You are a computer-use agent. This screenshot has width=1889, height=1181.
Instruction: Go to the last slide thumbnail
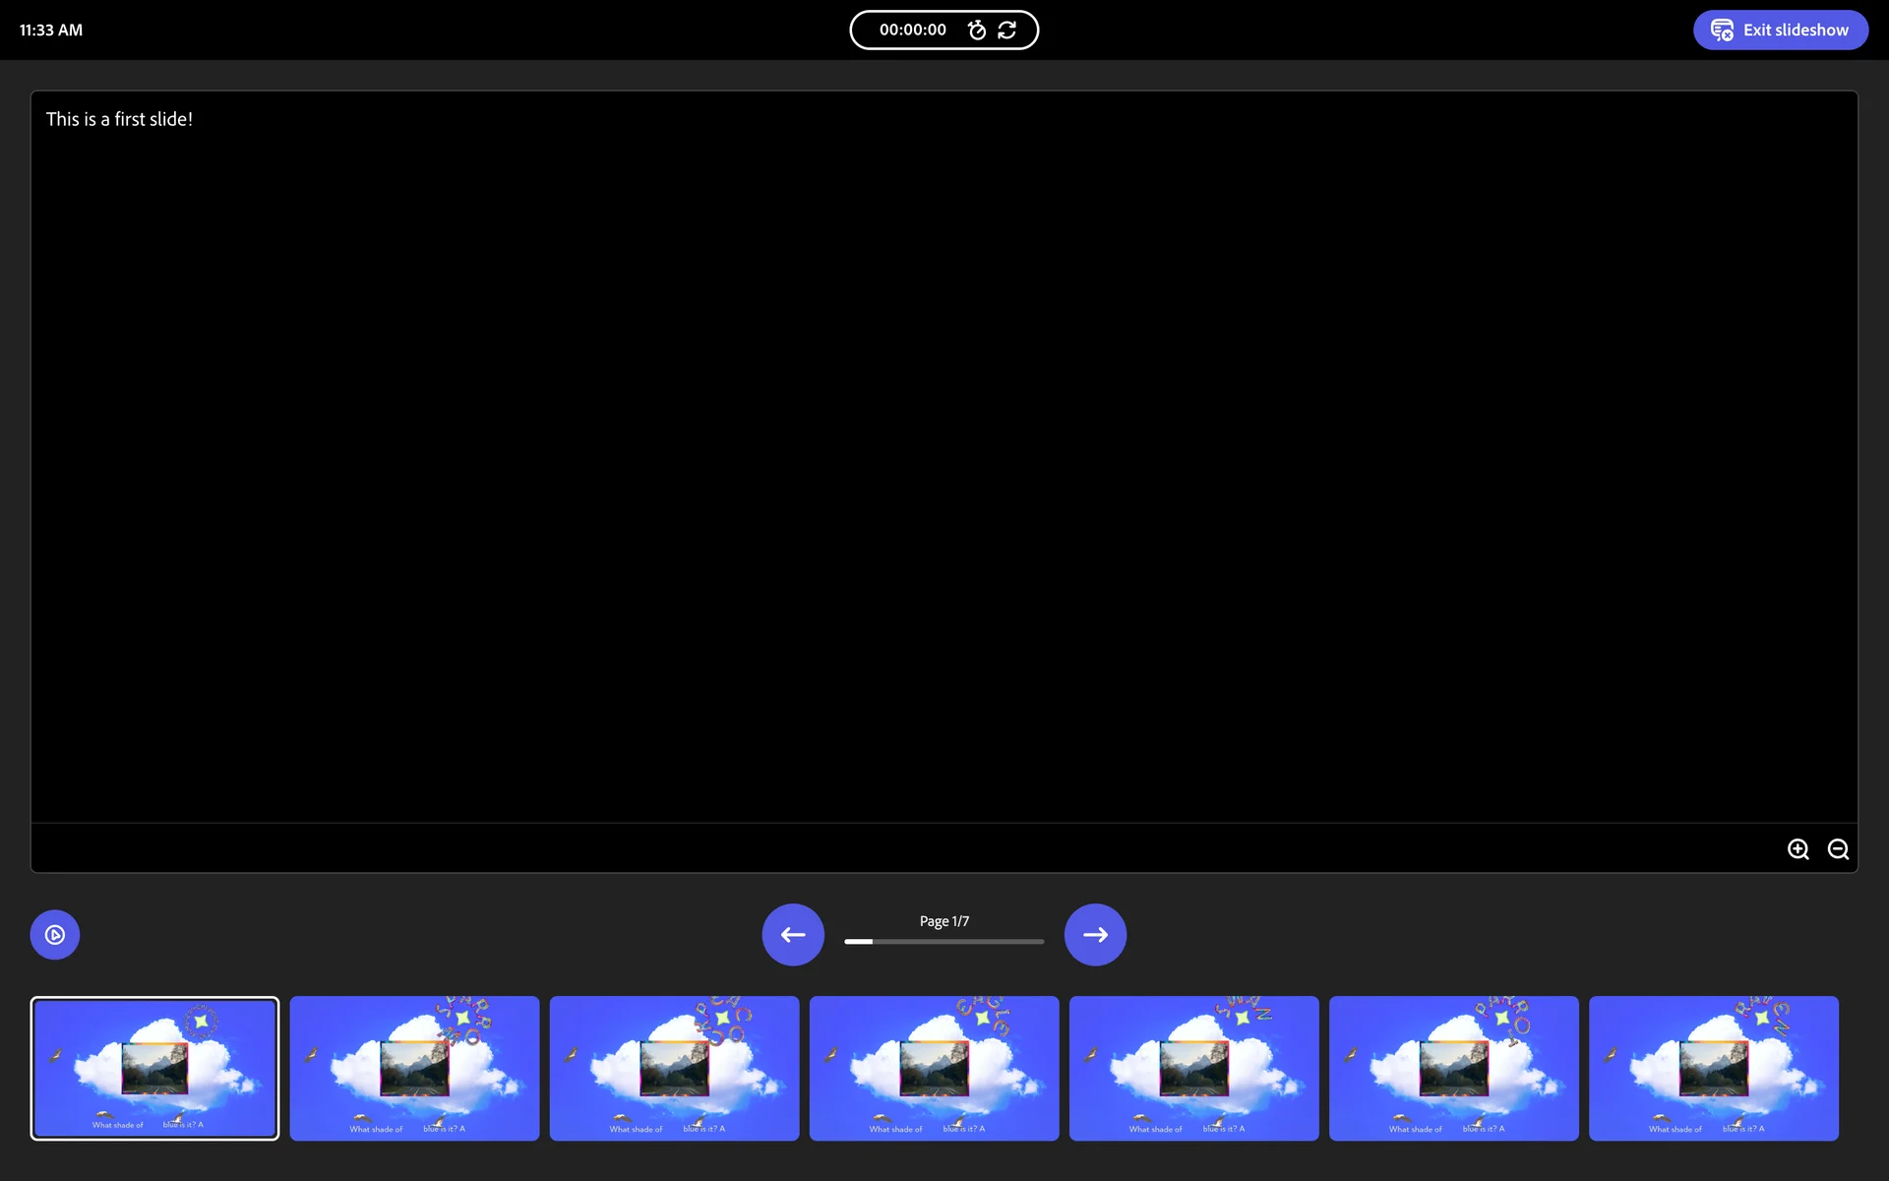point(1713,1069)
